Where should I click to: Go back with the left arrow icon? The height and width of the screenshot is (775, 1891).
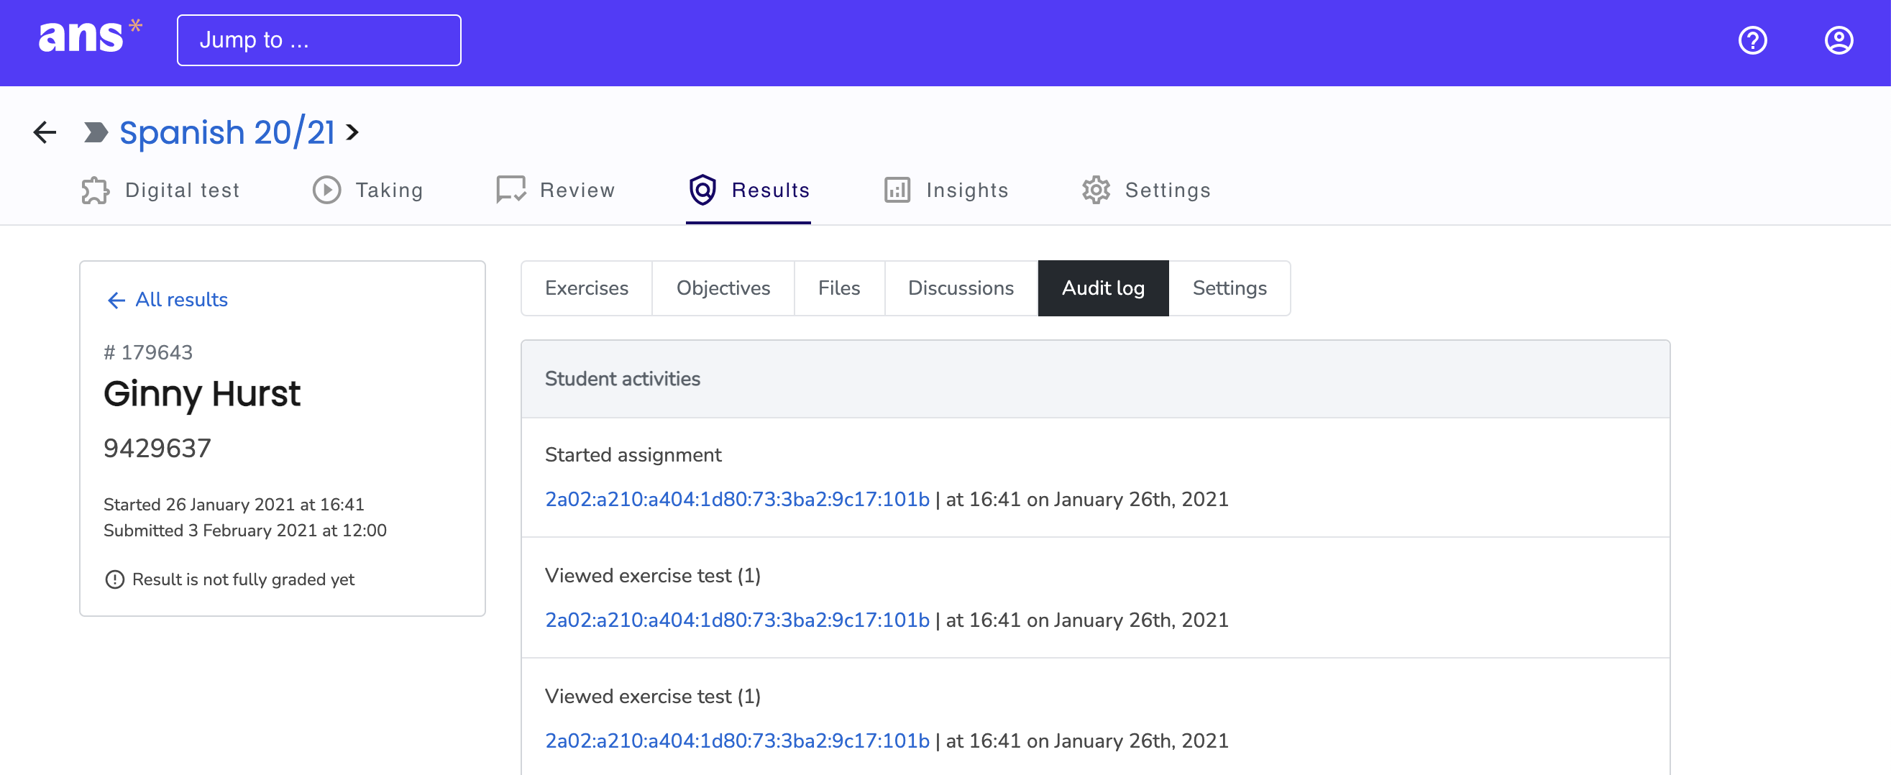pos(45,132)
